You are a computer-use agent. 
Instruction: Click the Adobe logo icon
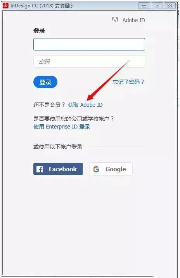click(x=115, y=20)
